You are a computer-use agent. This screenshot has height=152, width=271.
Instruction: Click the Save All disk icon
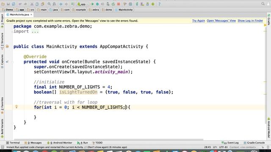8,4
